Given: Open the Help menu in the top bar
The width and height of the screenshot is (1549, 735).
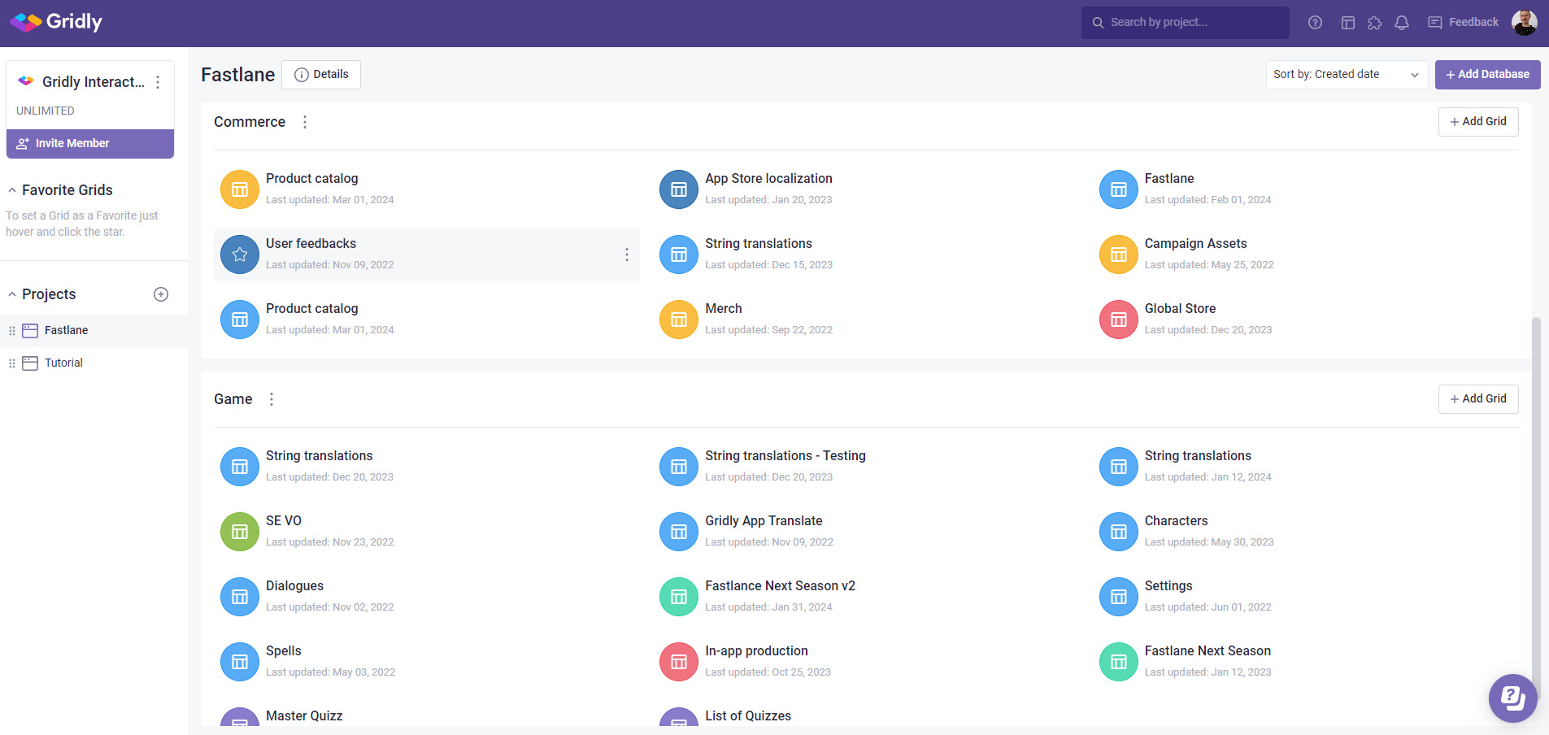Looking at the screenshot, I should point(1315,22).
